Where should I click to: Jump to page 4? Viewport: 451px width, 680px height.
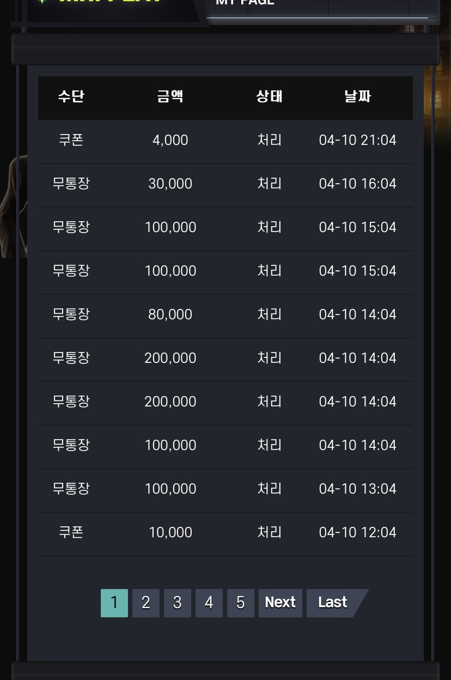[x=209, y=603]
